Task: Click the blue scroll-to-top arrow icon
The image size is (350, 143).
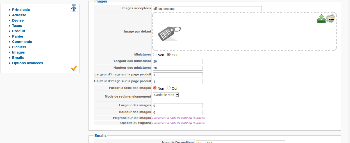Action: point(74,8)
